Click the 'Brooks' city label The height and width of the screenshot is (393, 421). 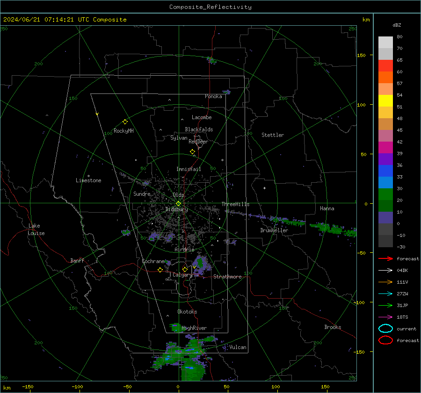click(333, 327)
